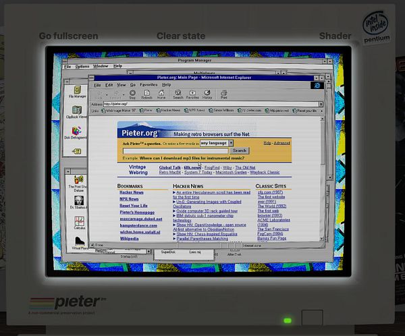Open the Hacker News links bar shortcut
The image size is (405, 336).
168,111
